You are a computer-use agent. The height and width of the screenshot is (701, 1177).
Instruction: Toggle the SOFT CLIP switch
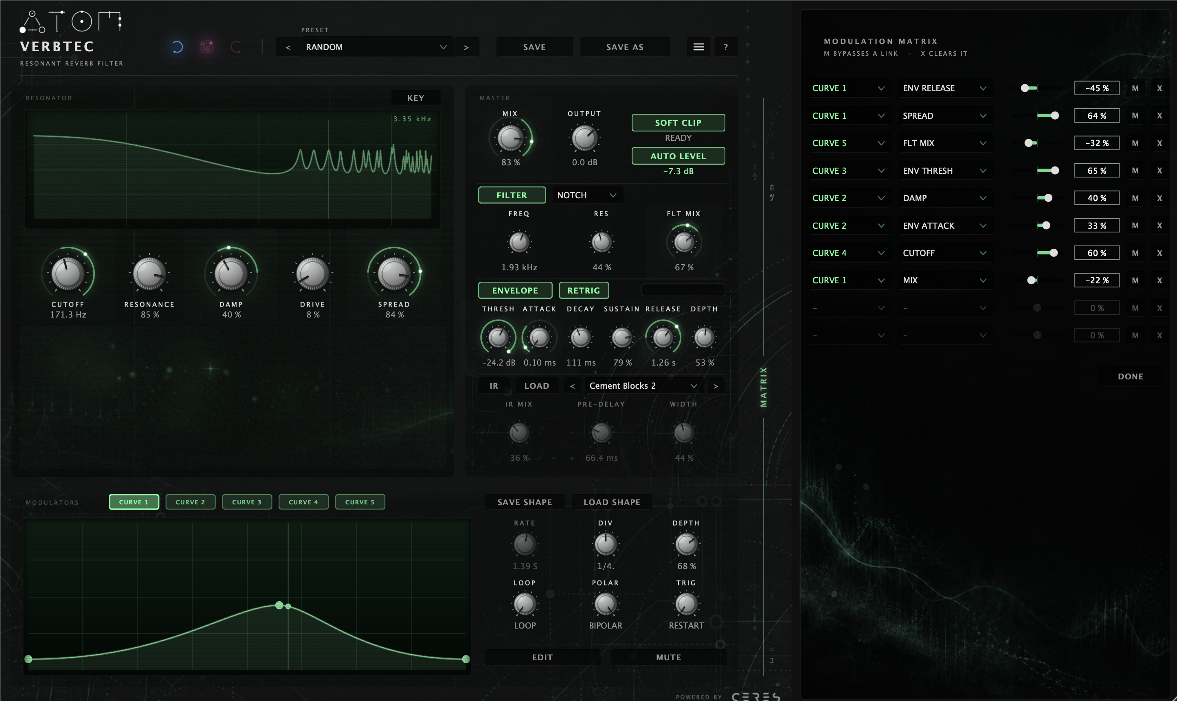pyautogui.click(x=678, y=123)
